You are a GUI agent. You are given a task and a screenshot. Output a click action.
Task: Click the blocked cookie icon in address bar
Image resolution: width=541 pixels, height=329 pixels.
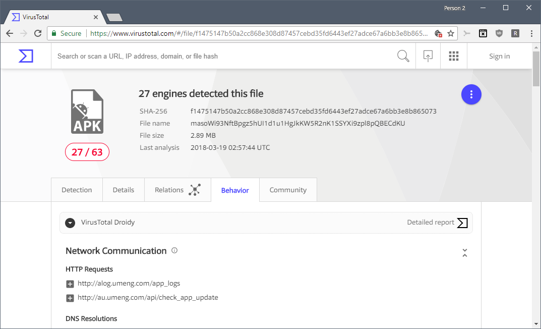438,33
